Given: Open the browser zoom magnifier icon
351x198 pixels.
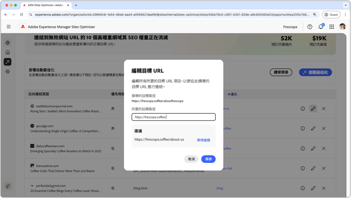Looking at the screenshot, I should tap(314, 15).
